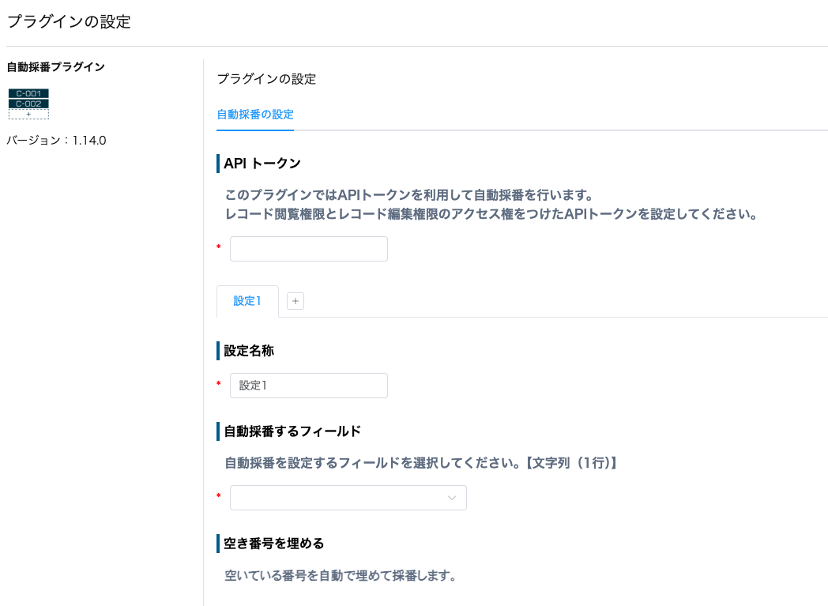This screenshot has width=828, height=606.
Task: Click the C-001 row on the plugin icon
Action: pyautogui.click(x=28, y=92)
